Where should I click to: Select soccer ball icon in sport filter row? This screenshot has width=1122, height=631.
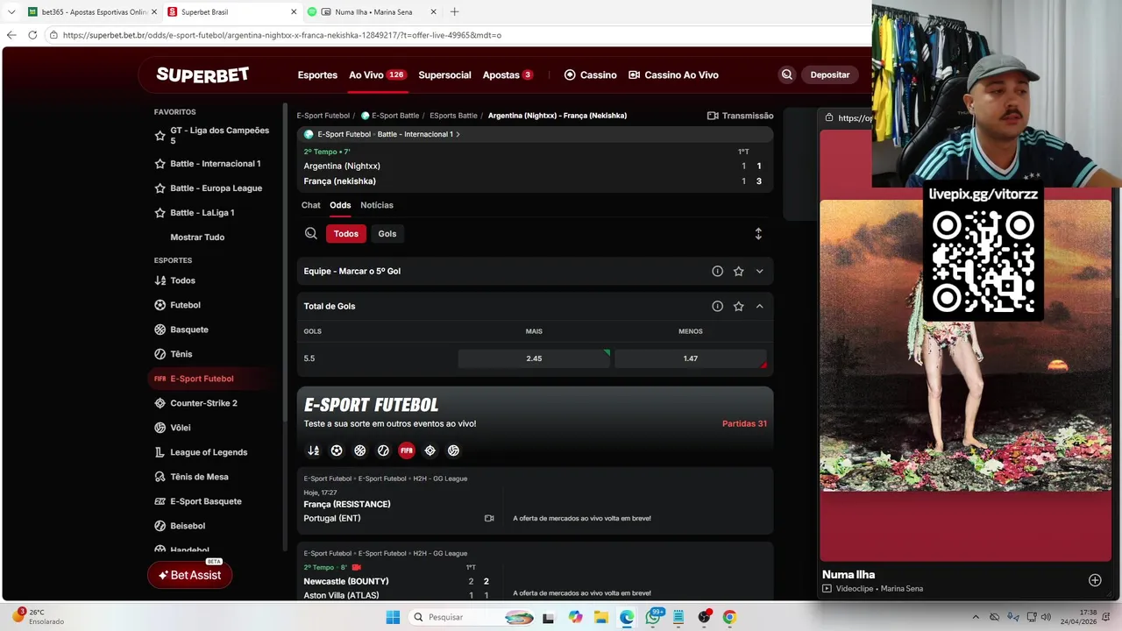coord(337,450)
